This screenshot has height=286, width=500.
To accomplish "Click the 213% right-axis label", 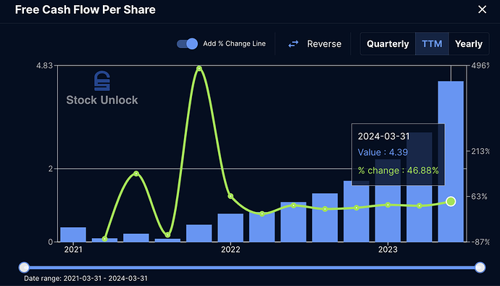I will click(x=480, y=151).
